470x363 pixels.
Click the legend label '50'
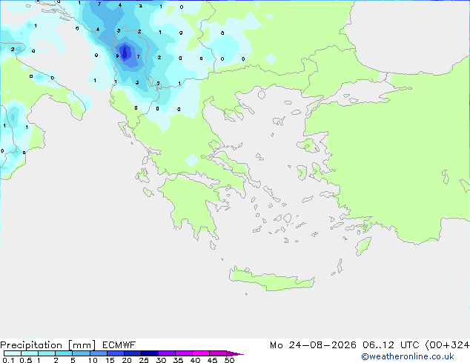pyautogui.click(x=229, y=360)
